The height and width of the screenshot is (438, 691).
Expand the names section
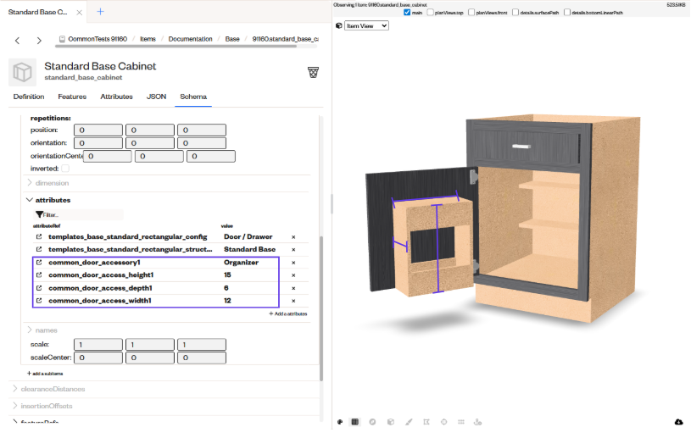tap(30, 330)
